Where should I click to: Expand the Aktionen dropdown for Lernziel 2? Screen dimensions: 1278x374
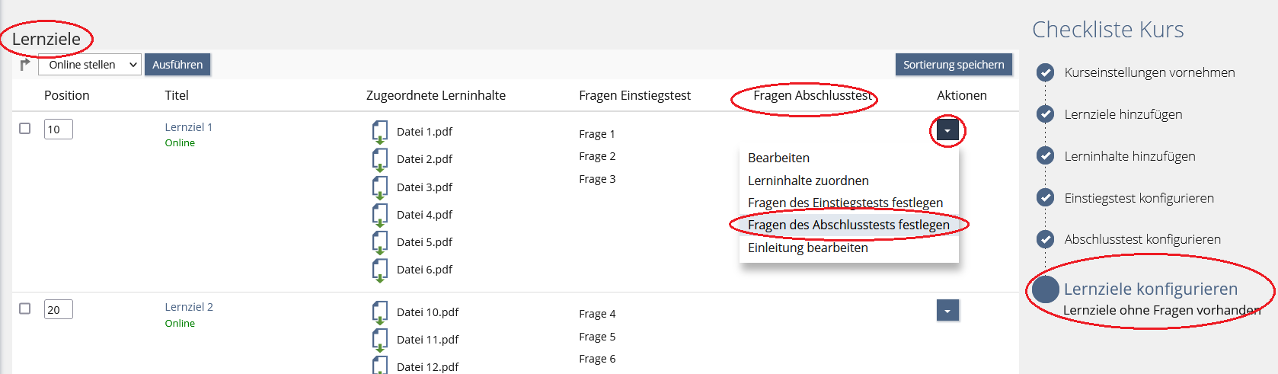(947, 311)
